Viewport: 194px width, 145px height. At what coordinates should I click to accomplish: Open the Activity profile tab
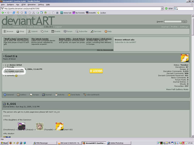coord(60,95)
